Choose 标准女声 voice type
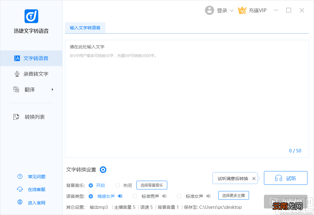 [x=179, y=196]
